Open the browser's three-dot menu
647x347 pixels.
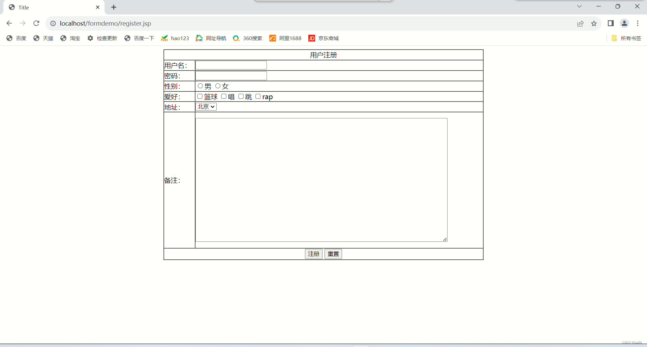coord(638,23)
